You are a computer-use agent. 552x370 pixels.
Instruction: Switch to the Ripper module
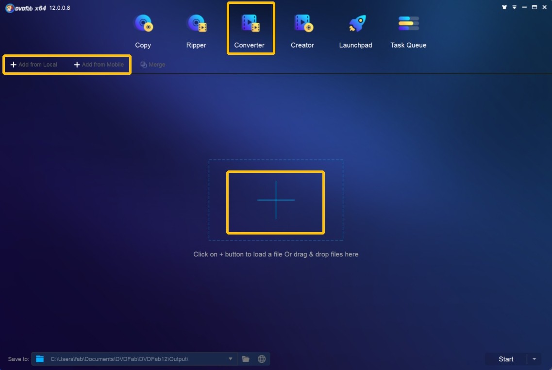(196, 31)
